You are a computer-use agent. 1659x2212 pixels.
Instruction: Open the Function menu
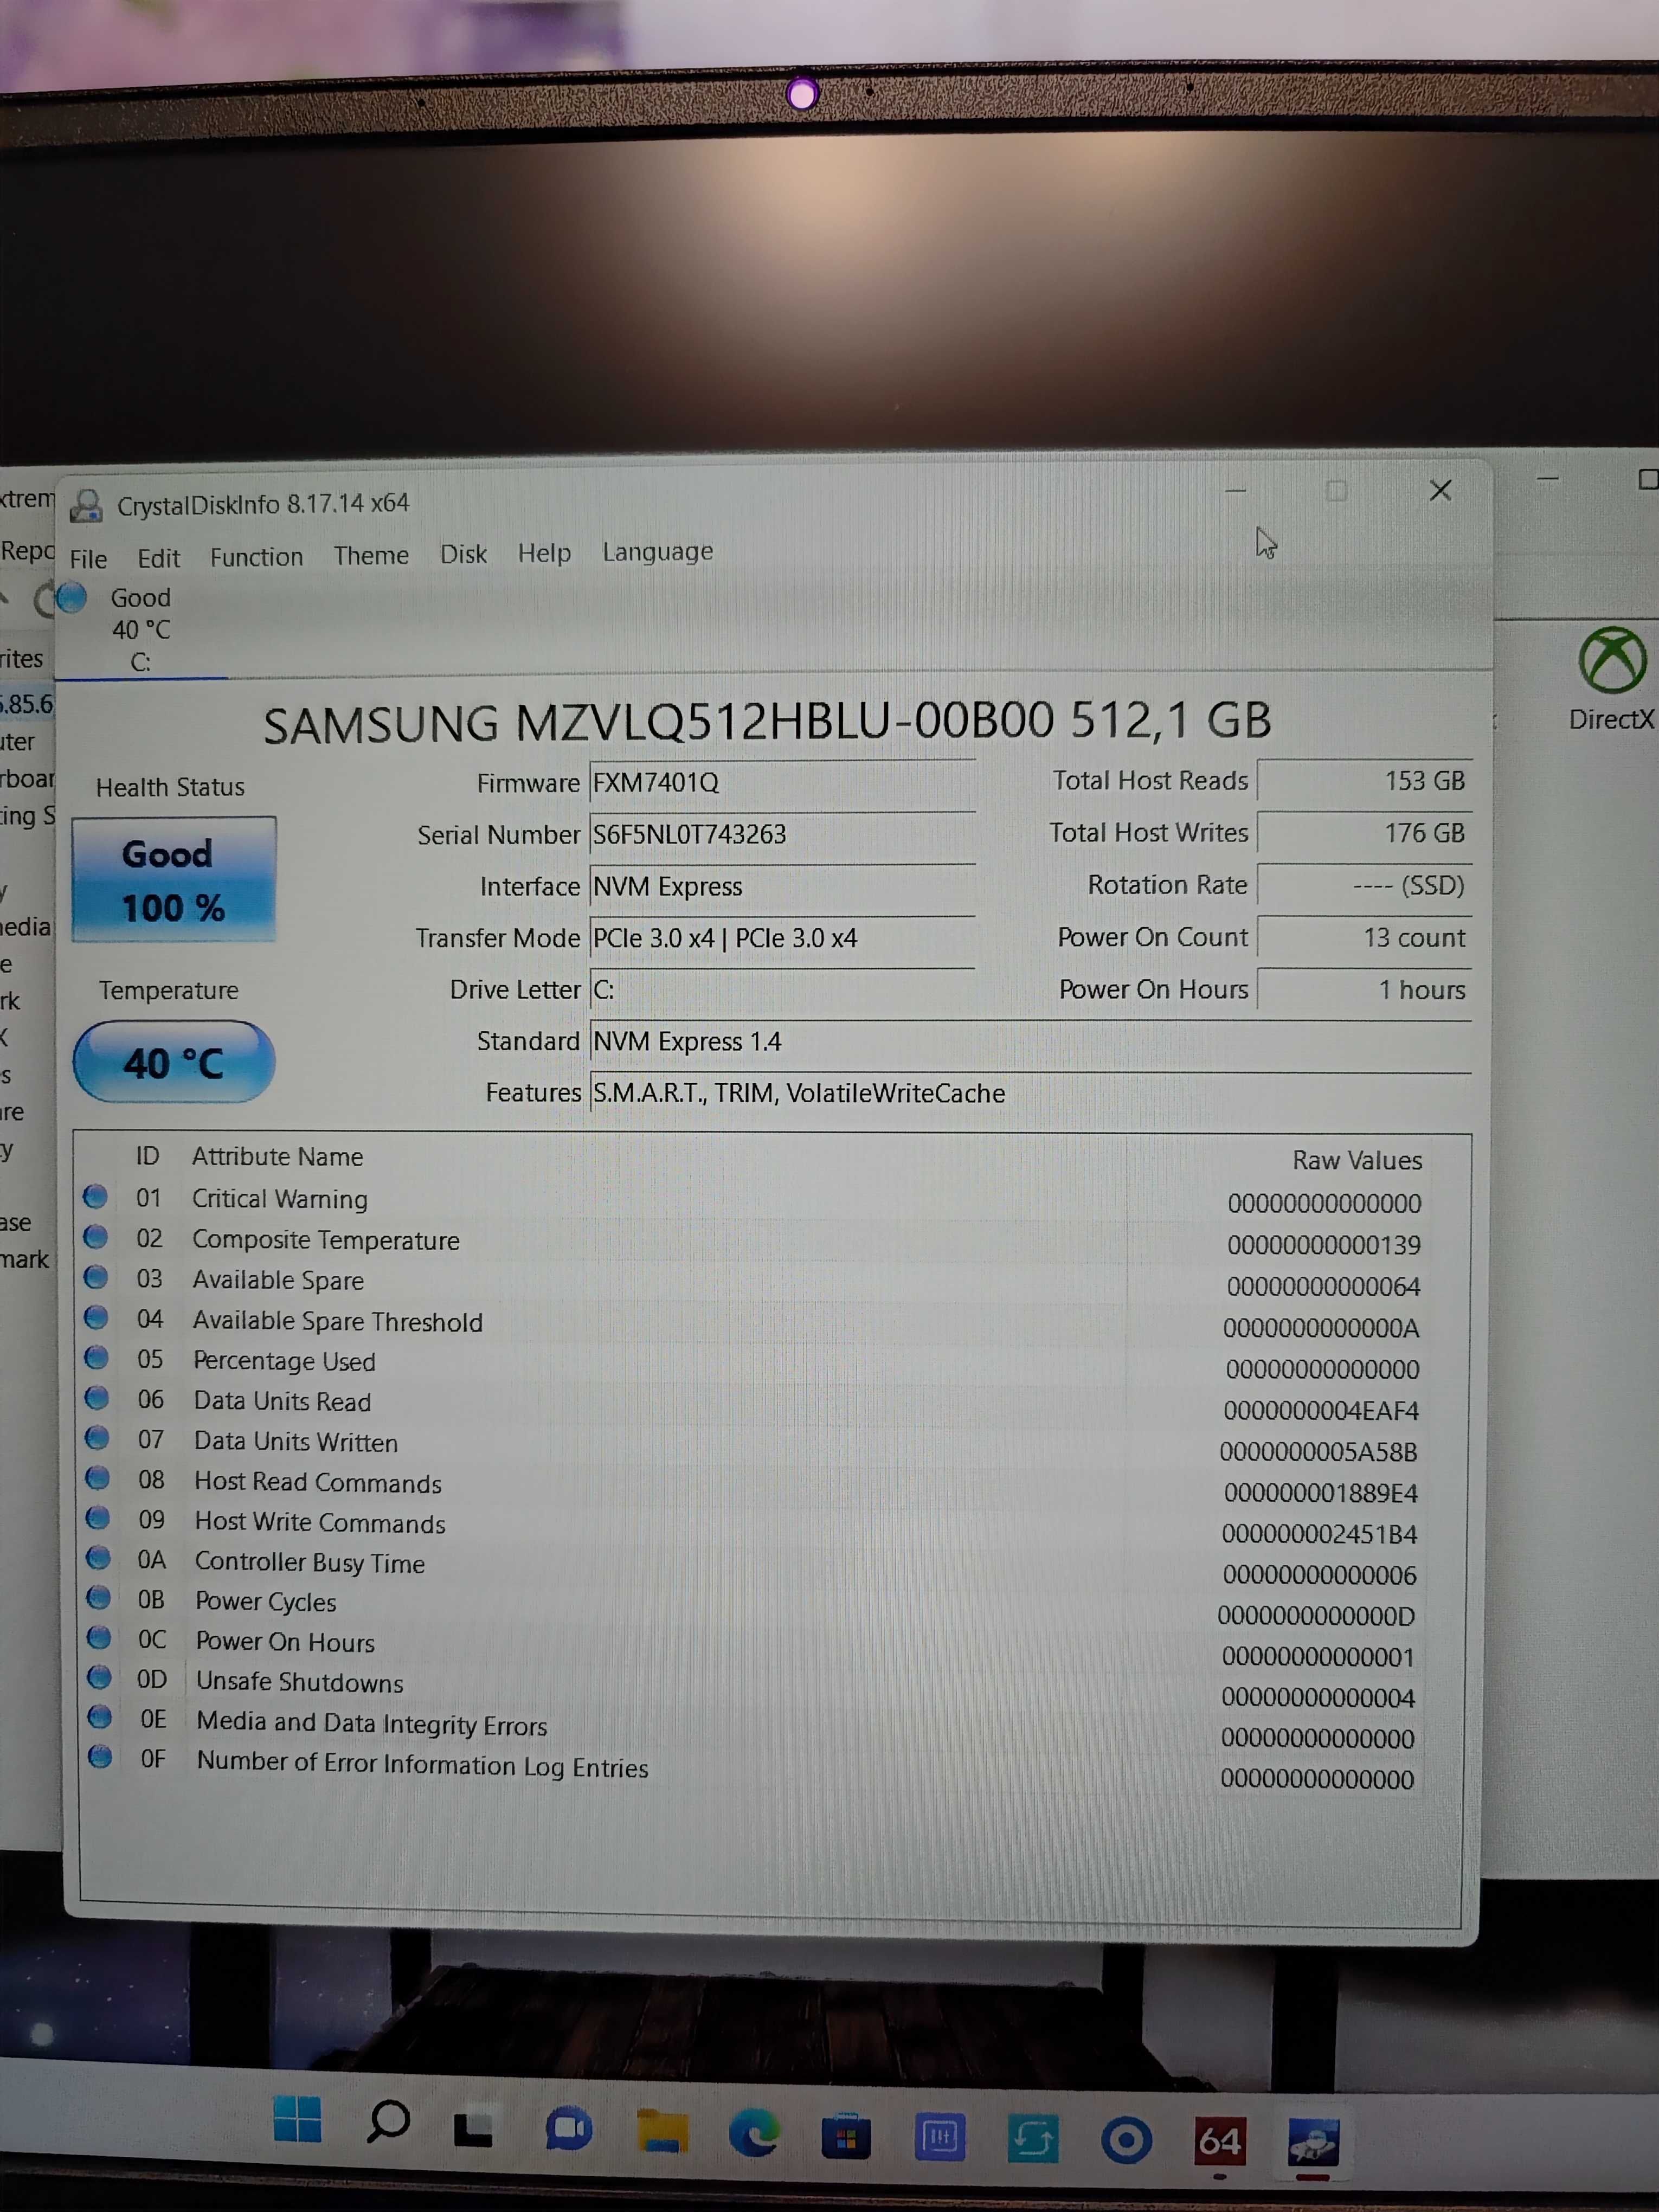point(256,557)
